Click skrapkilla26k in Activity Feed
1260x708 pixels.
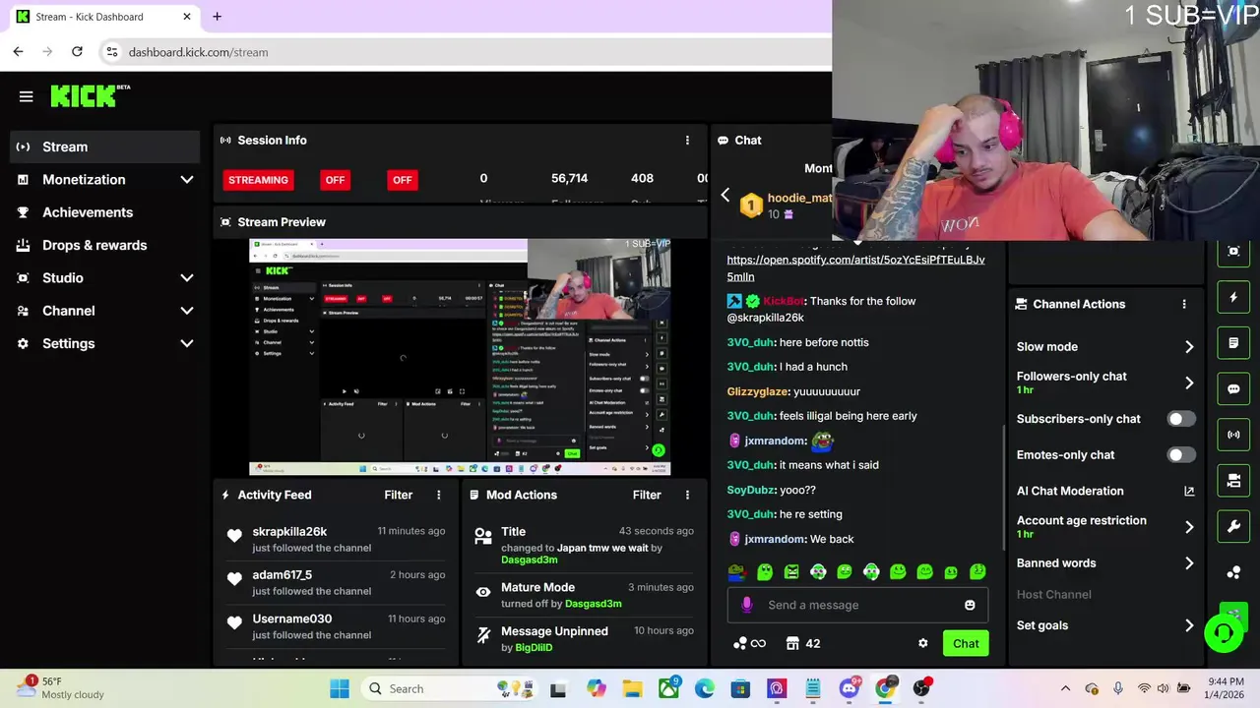289,531
